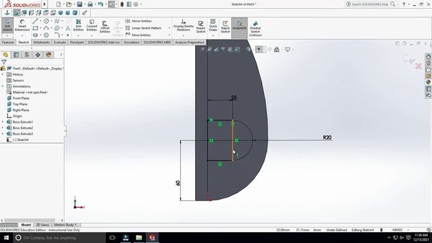Open the SOLIDWORKS MBD tab

pos(157,42)
